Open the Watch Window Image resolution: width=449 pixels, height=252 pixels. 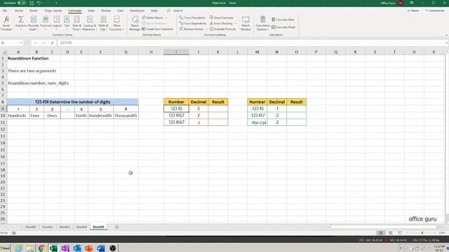point(246,23)
